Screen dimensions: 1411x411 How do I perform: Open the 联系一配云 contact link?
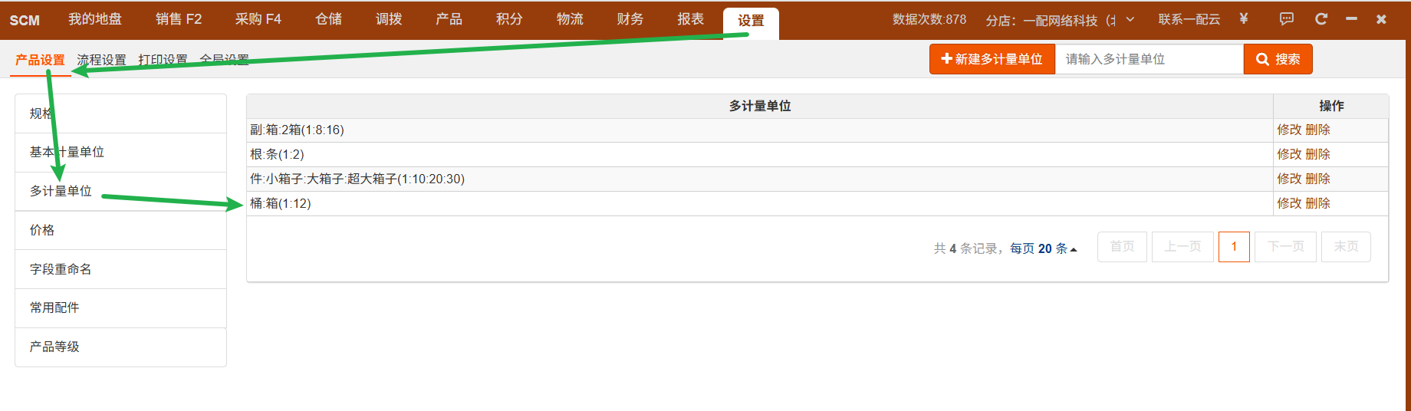click(1189, 19)
